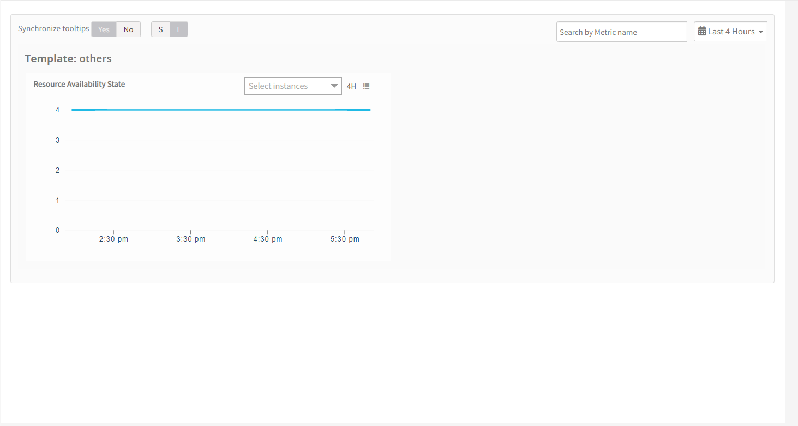The height and width of the screenshot is (426, 798).
Task: Click the y-axis value 0
Action: [x=57, y=230]
